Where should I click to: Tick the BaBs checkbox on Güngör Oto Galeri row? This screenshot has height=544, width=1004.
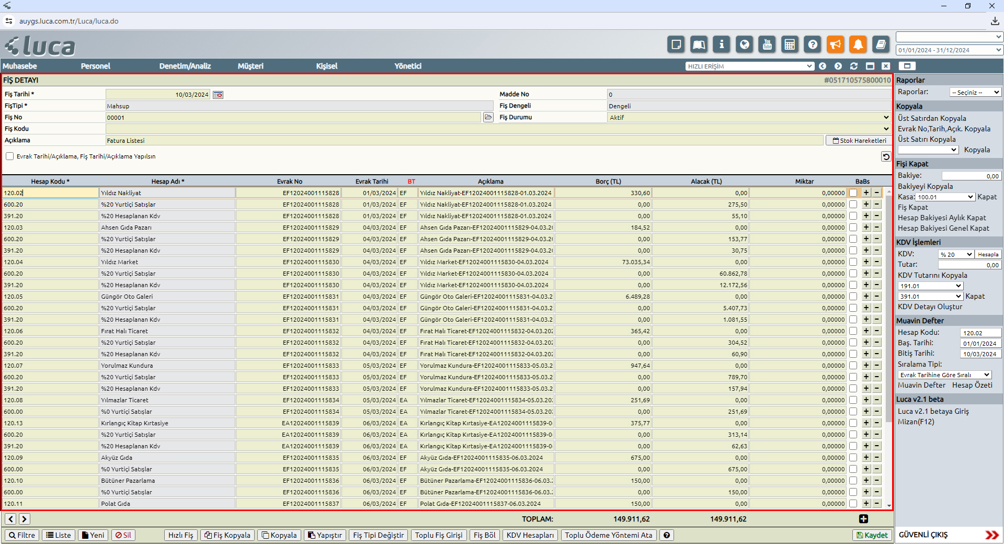coord(853,297)
